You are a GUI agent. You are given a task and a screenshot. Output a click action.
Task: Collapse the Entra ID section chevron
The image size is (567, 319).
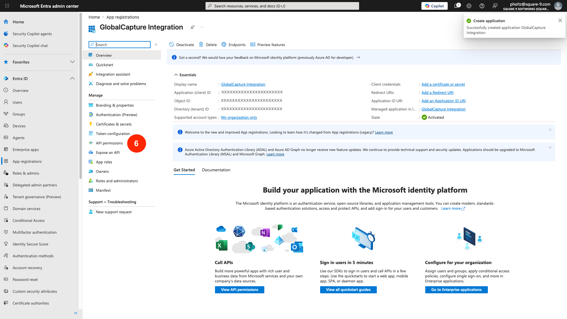pos(72,78)
